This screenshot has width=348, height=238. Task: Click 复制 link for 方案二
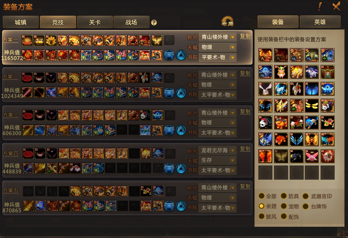(245, 73)
